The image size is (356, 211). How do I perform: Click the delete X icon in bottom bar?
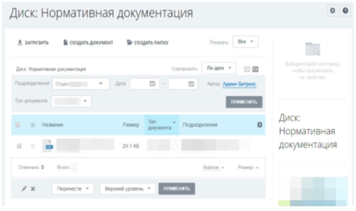coord(33,189)
